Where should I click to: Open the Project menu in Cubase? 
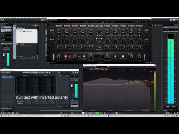pos(9,17)
